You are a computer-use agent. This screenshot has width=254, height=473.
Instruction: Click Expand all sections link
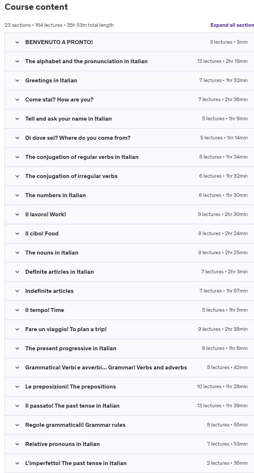click(x=232, y=25)
